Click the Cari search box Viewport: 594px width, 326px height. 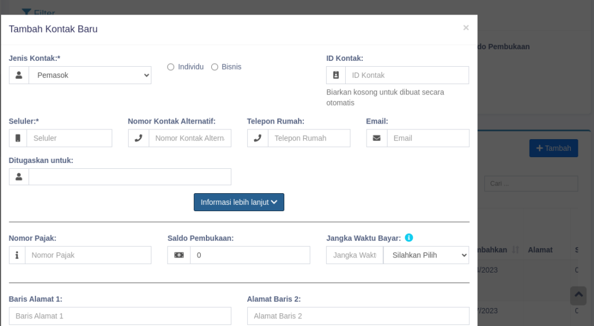tap(531, 184)
